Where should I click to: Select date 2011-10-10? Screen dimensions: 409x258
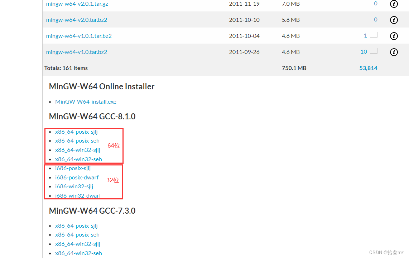[244, 20]
